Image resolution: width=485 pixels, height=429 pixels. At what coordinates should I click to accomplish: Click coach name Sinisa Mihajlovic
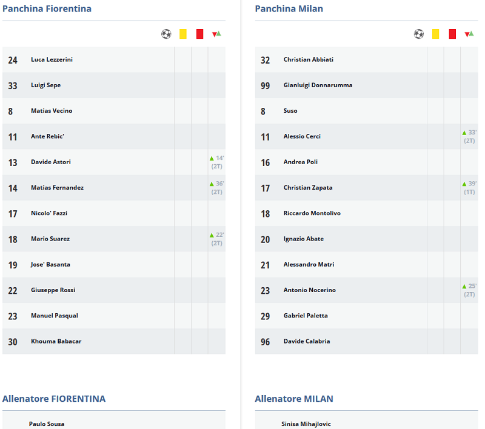(306, 424)
